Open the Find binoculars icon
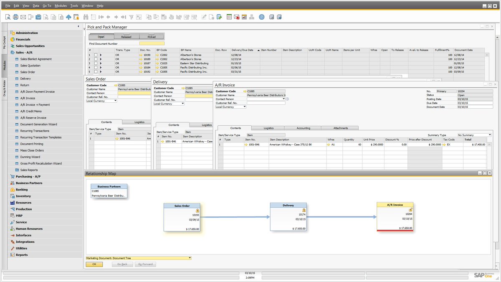The width and height of the screenshot is (501, 282). (85, 17)
